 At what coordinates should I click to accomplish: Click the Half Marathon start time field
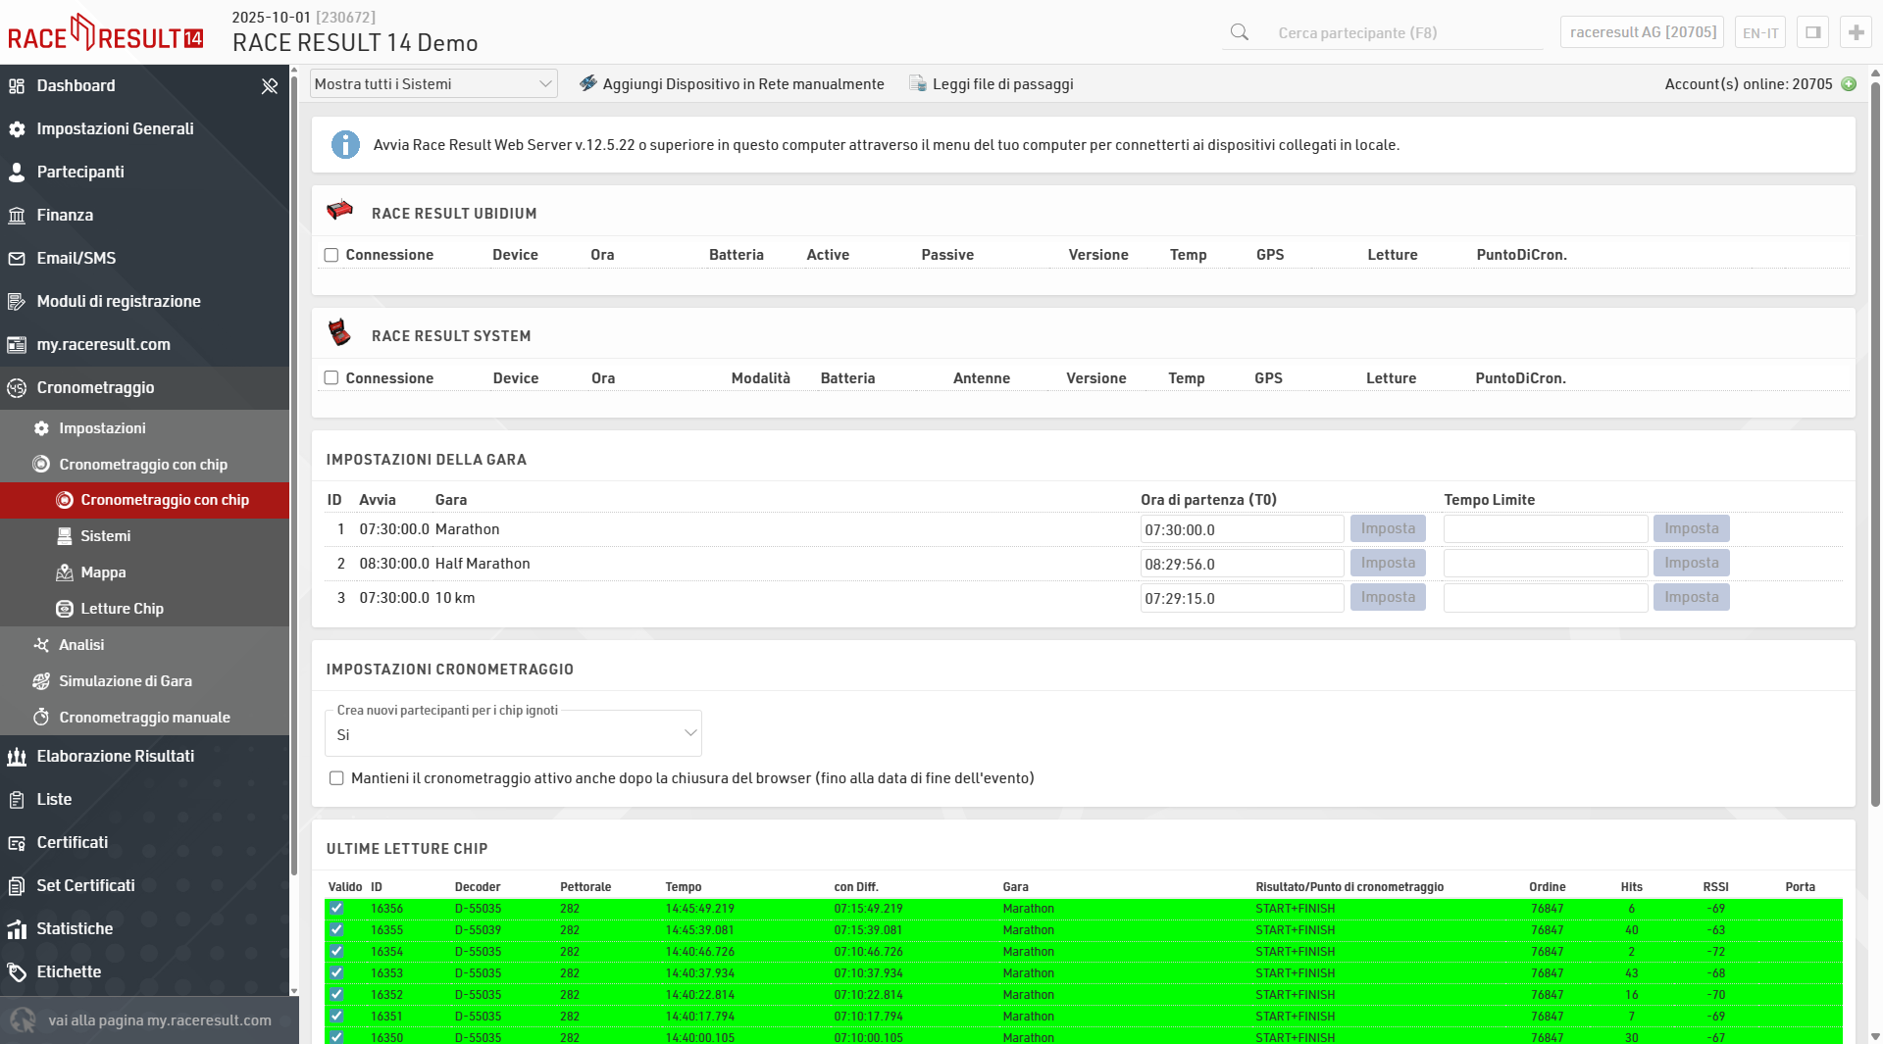point(1241,565)
